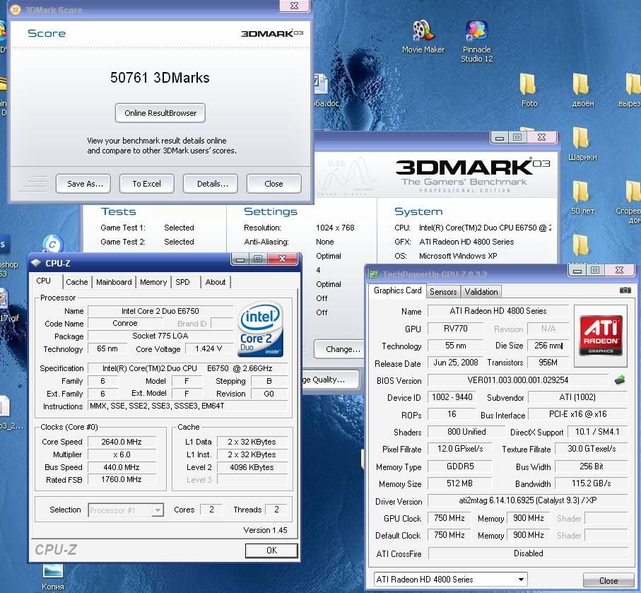Click Online ResultBrowser button
The height and width of the screenshot is (593, 641).
coord(160,113)
